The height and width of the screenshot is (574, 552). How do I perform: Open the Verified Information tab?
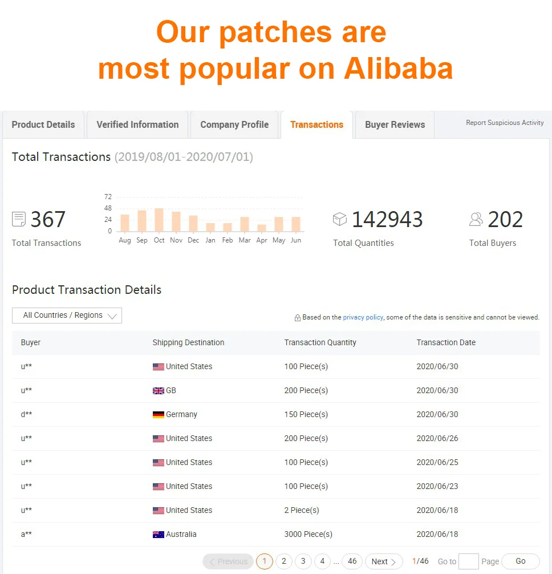[137, 124]
